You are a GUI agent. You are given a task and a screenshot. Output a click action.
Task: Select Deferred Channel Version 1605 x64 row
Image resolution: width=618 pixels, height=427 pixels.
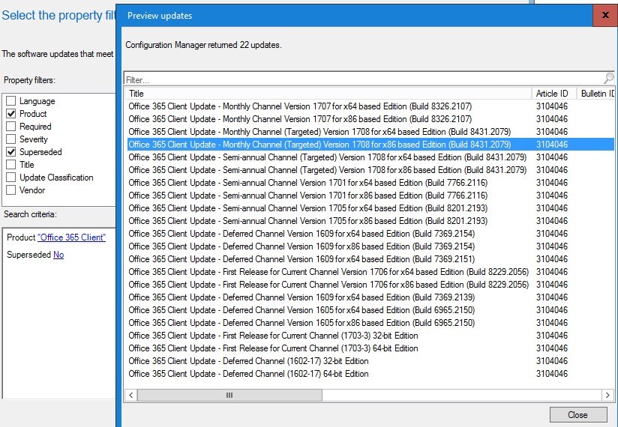click(x=370, y=310)
